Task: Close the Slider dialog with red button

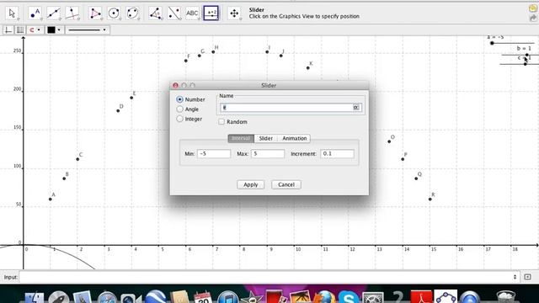Action: click(x=176, y=85)
